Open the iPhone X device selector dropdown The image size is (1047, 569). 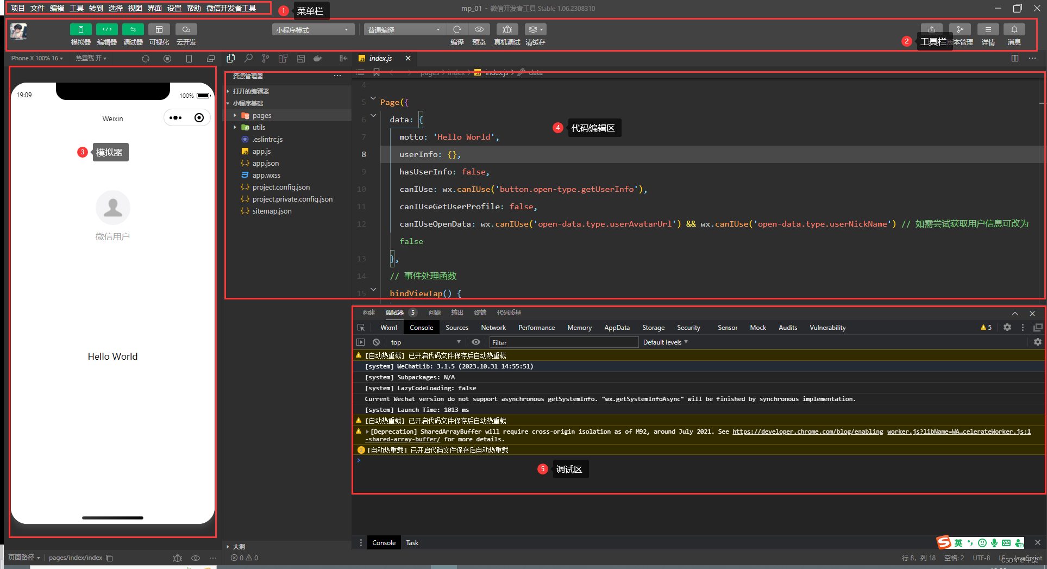click(36, 58)
